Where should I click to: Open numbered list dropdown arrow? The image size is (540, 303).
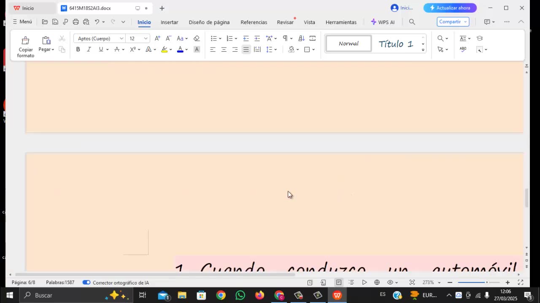pos(236,39)
